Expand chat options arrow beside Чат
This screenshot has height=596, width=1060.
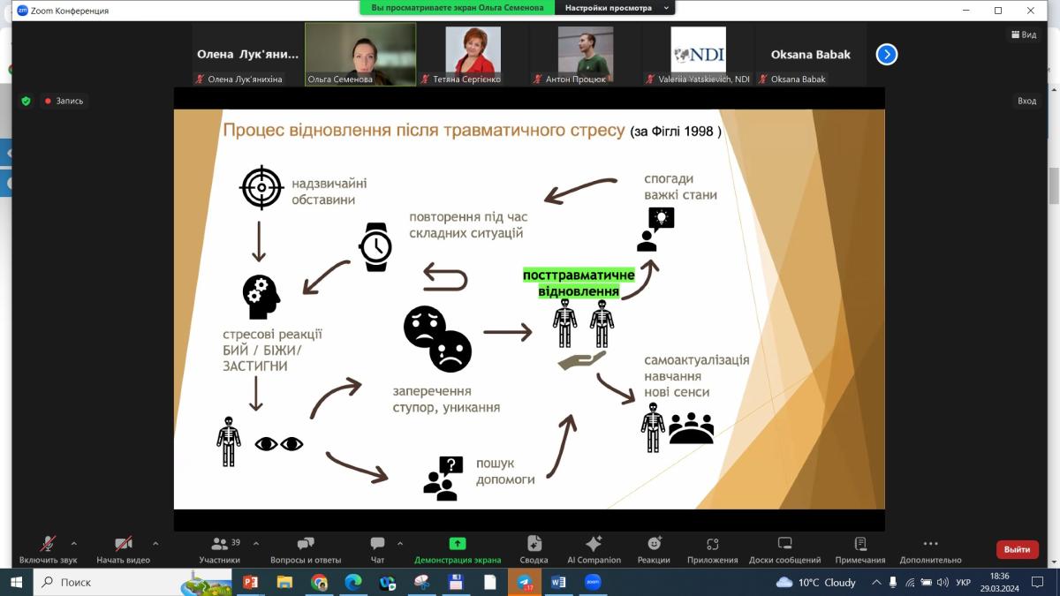pyautogui.click(x=400, y=543)
